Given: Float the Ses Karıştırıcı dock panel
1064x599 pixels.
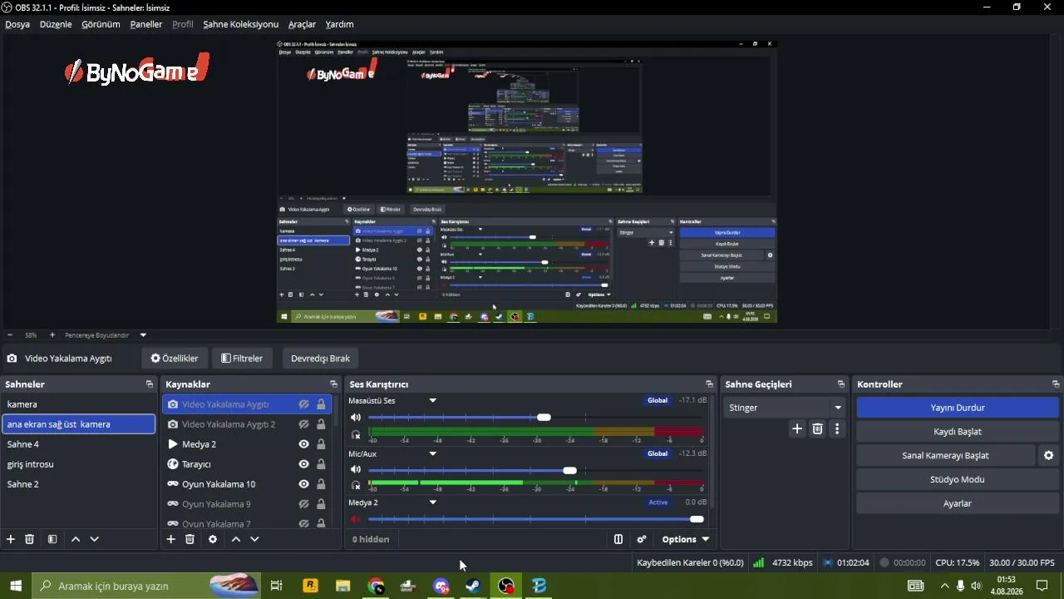Looking at the screenshot, I should [709, 384].
